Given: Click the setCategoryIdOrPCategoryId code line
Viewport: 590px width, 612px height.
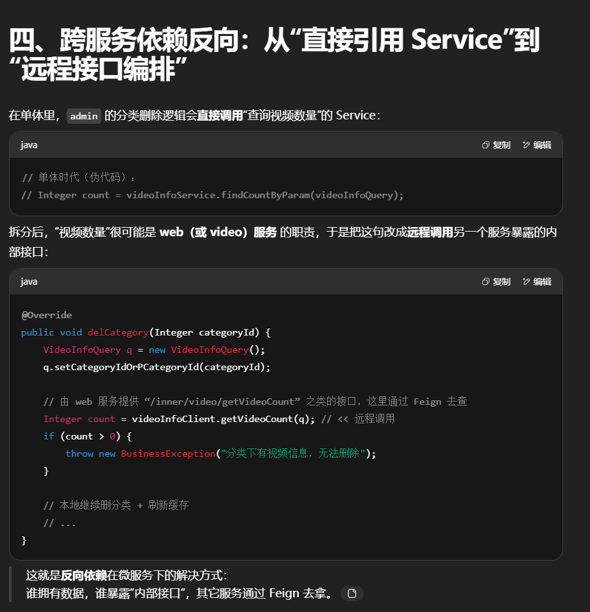Looking at the screenshot, I should click(156, 367).
